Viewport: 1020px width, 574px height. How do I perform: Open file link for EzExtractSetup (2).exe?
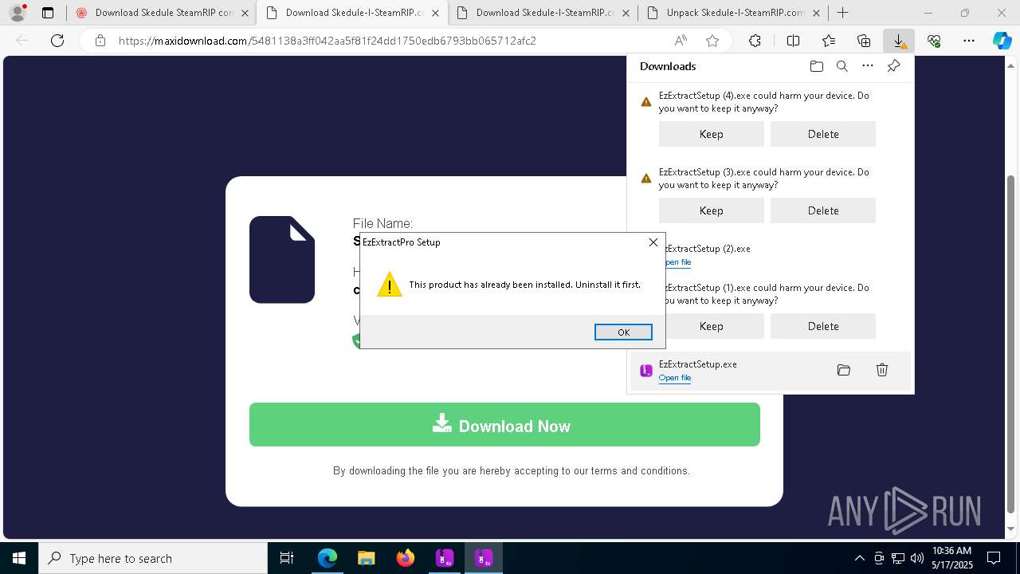tap(678, 262)
